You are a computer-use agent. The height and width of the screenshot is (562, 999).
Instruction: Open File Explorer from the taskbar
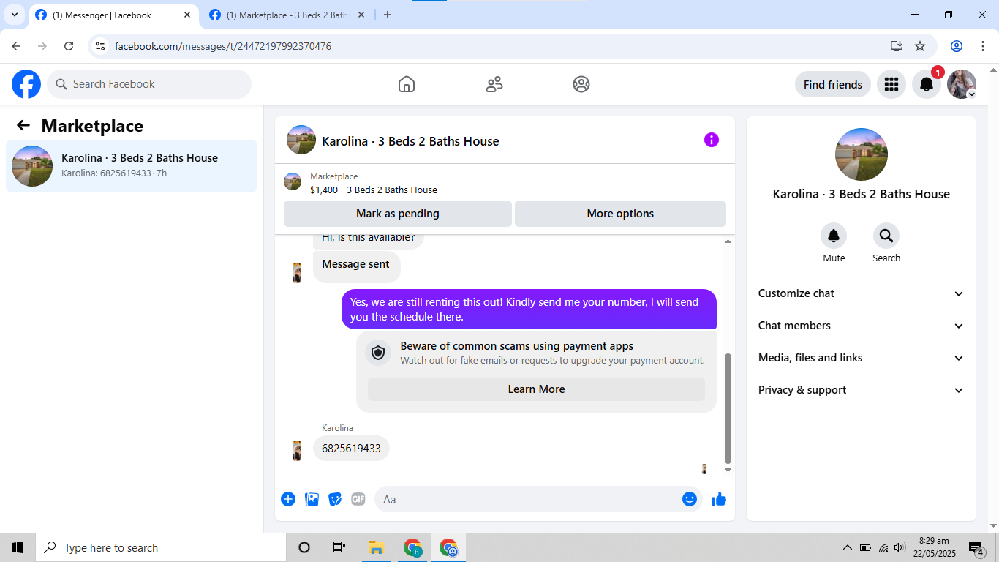pos(377,547)
